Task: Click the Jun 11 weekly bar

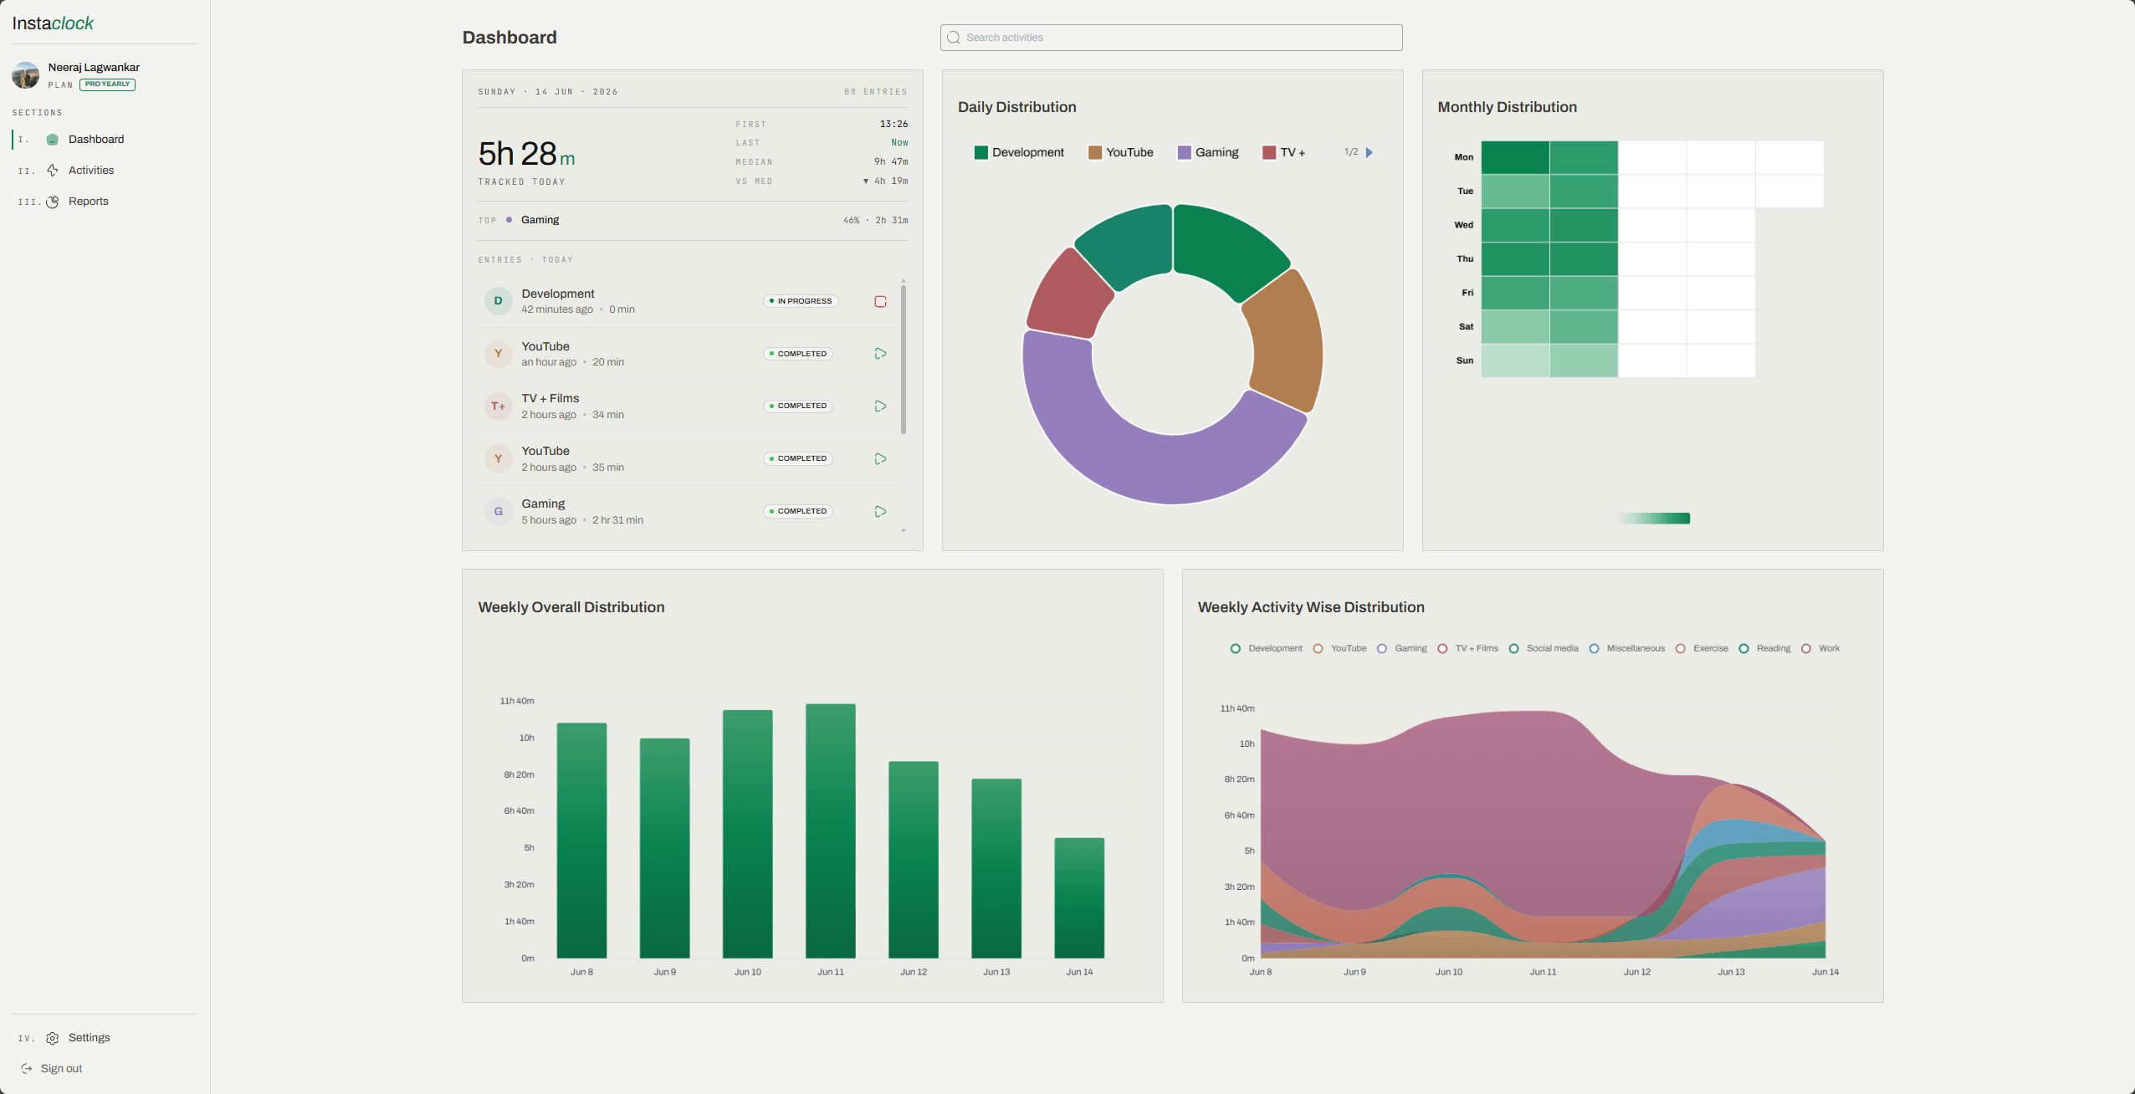Action: (831, 831)
